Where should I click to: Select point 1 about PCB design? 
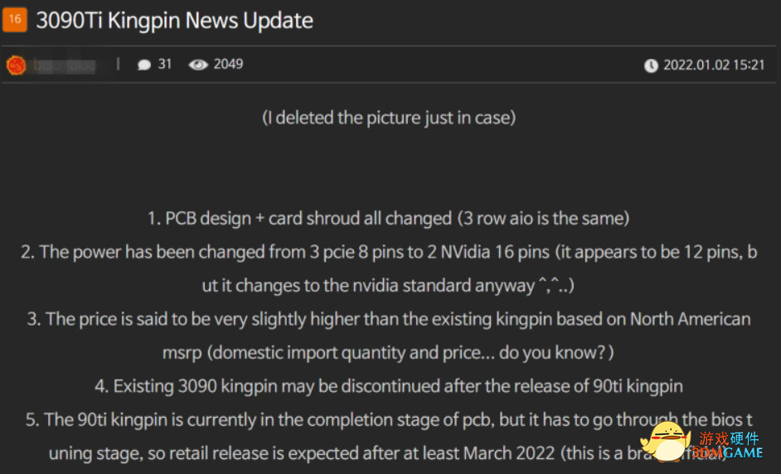click(389, 219)
